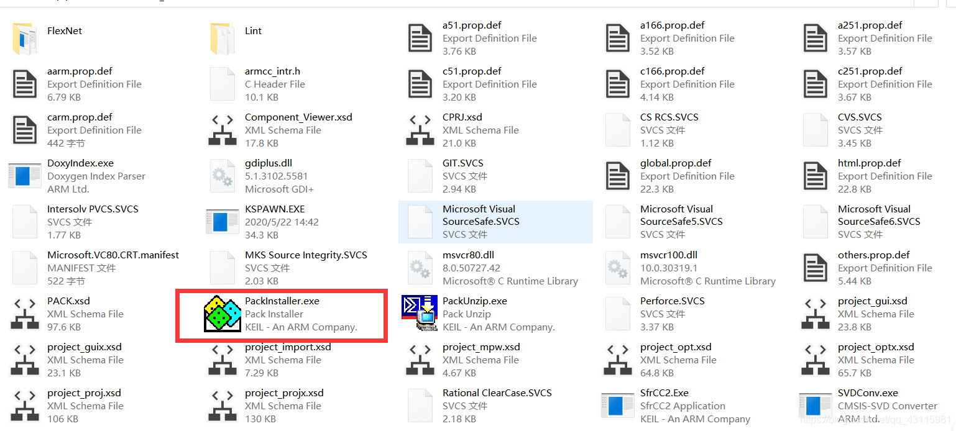Open the Lint folder icon
The width and height of the screenshot is (956, 431).
coord(223,39)
